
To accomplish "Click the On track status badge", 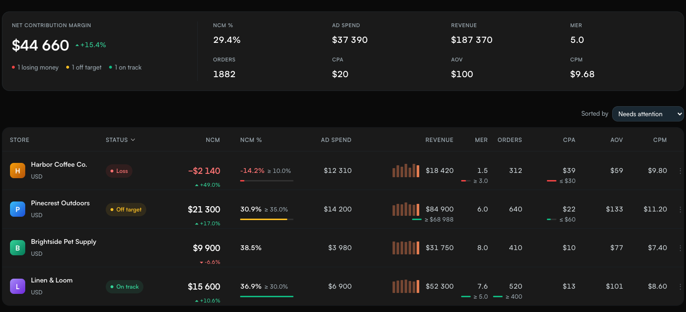I will click(124, 287).
